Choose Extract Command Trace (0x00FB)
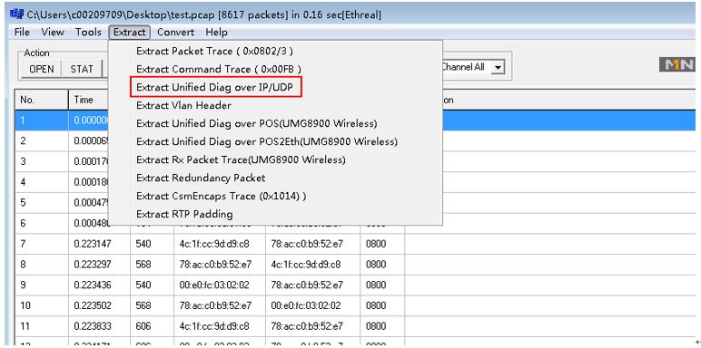The image size is (701, 348). 219,69
